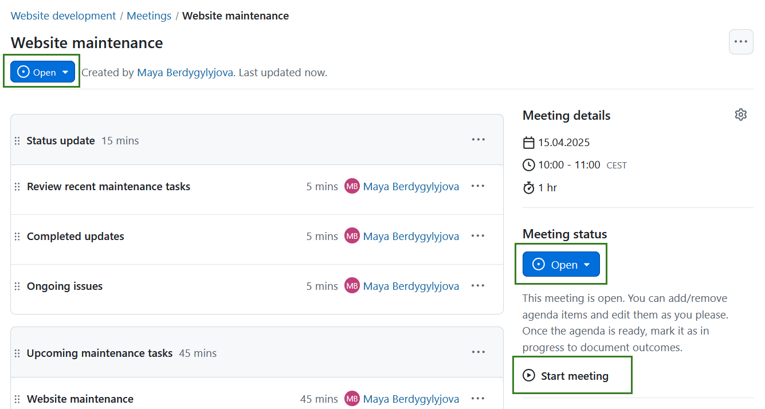Screen dimensions: 765x409
Task: Click Website maintenance current breadcrumb
Action: [x=236, y=15]
